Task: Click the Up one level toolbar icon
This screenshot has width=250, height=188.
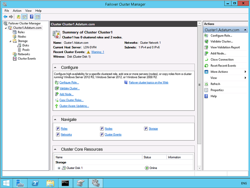Action: [x=18, y=17]
